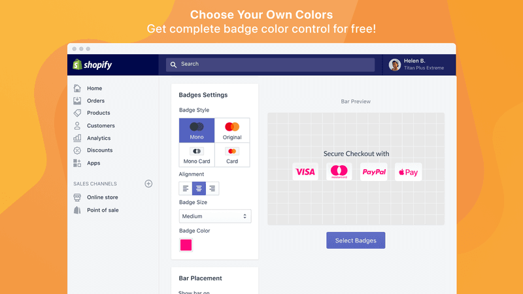Open the Analytics bar chart icon
The image size is (523, 294).
tap(77, 138)
